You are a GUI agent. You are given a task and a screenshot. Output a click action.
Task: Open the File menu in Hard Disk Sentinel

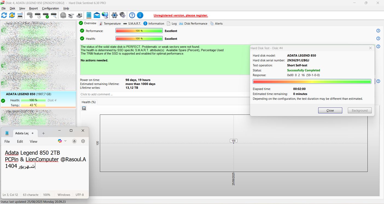[4, 8]
